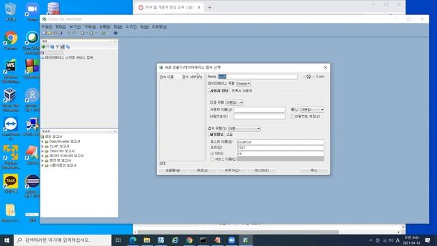437x246 pixels.
Task: Open the TeamViewer desktop shortcut
Action: point(11,128)
